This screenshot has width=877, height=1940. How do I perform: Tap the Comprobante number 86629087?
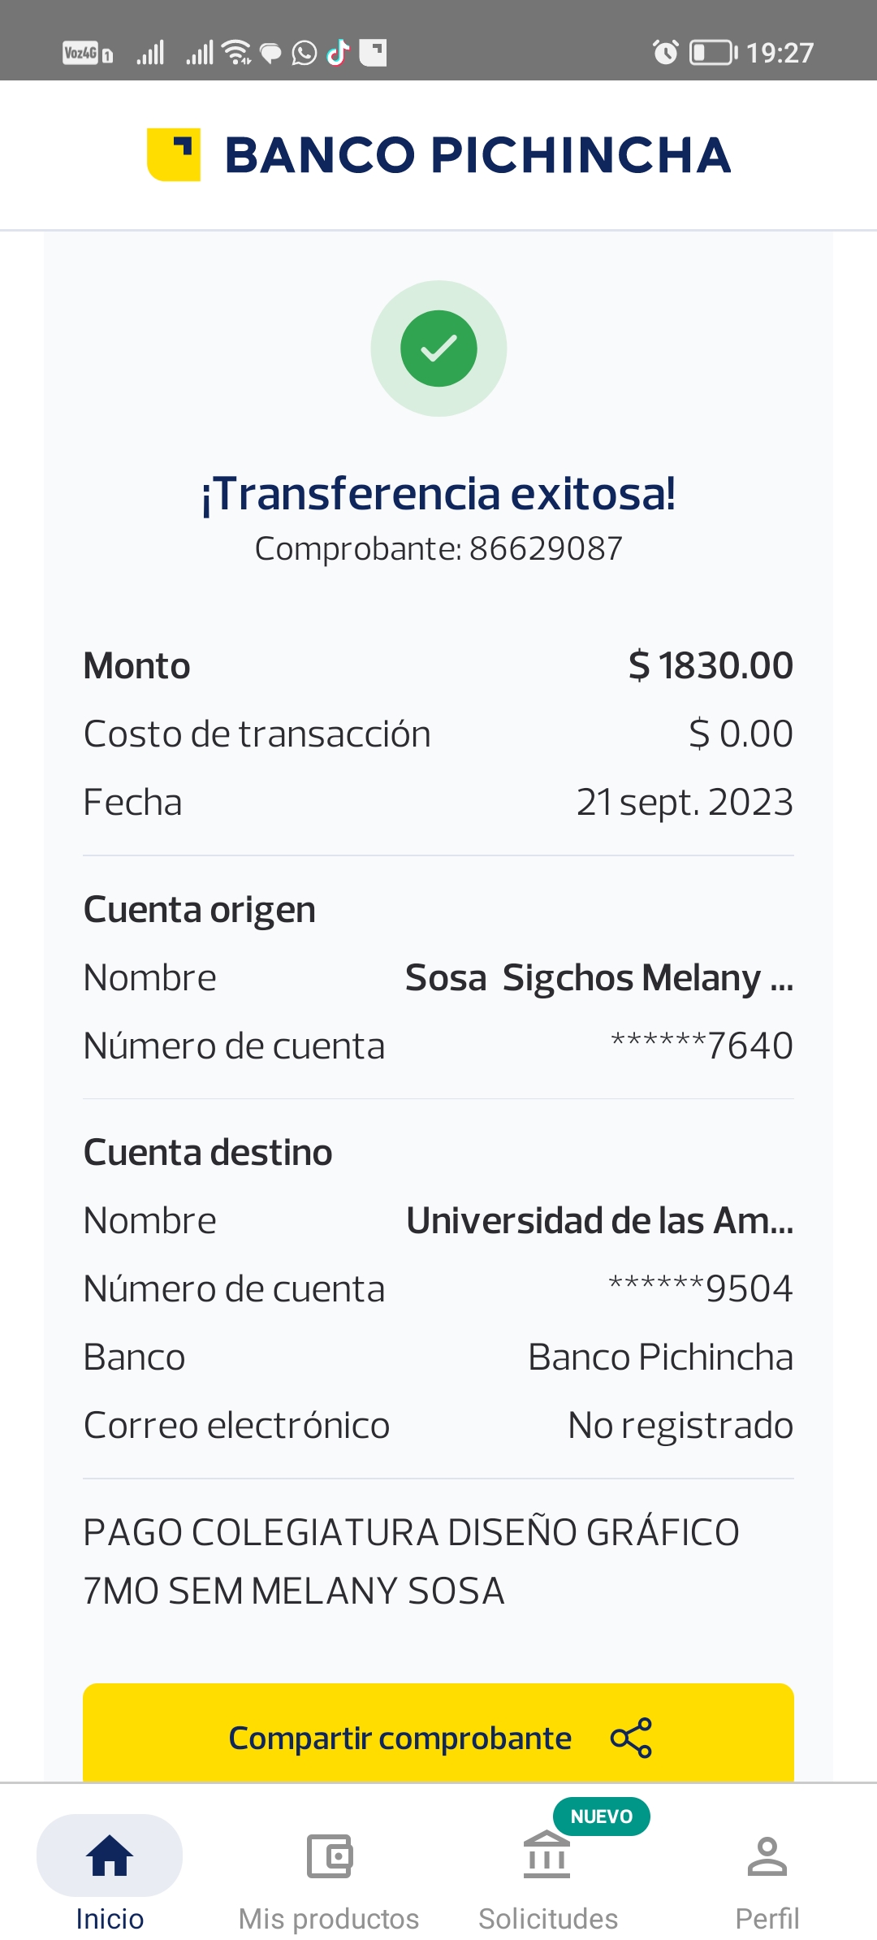pos(545,548)
